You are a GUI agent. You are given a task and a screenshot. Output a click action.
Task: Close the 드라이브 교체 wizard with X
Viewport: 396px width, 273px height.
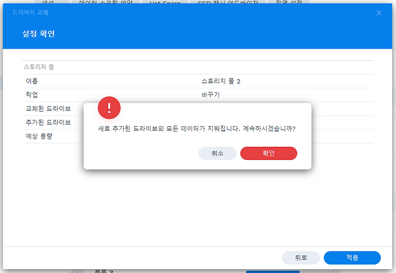tap(379, 13)
